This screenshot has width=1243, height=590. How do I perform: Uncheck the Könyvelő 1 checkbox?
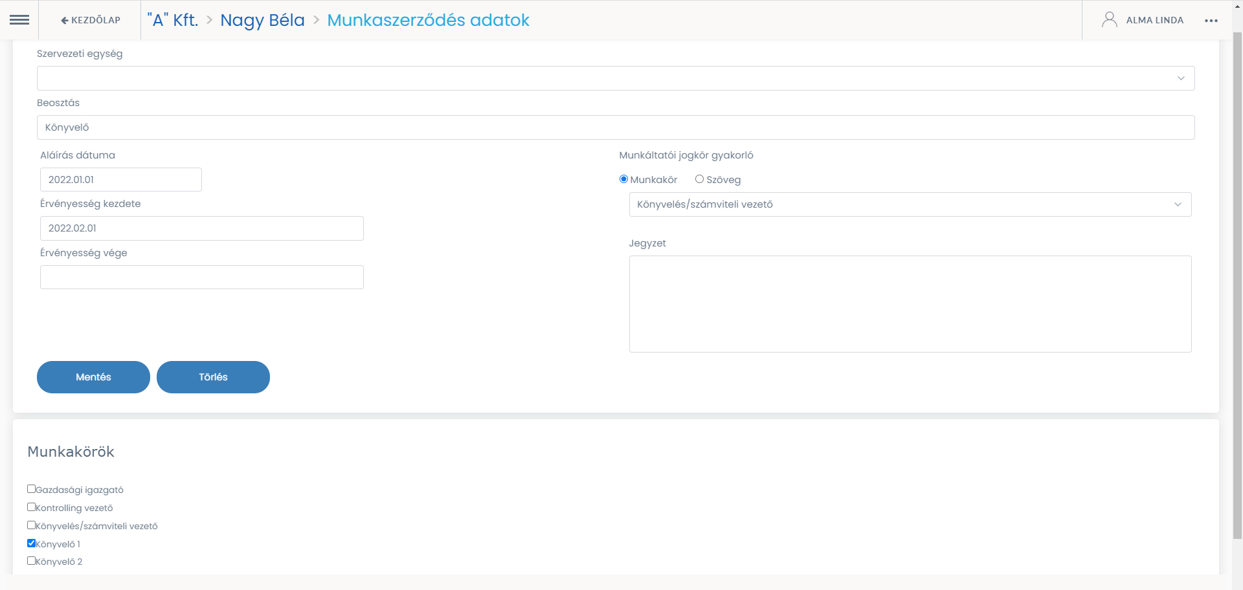(31, 543)
